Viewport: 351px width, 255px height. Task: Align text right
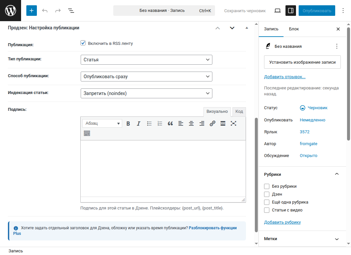pos(202,124)
